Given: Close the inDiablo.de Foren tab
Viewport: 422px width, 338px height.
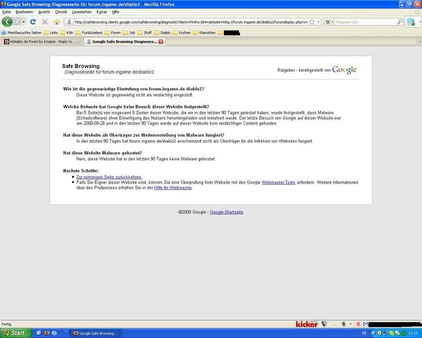Looking at the screenshot, I should 78,42.
